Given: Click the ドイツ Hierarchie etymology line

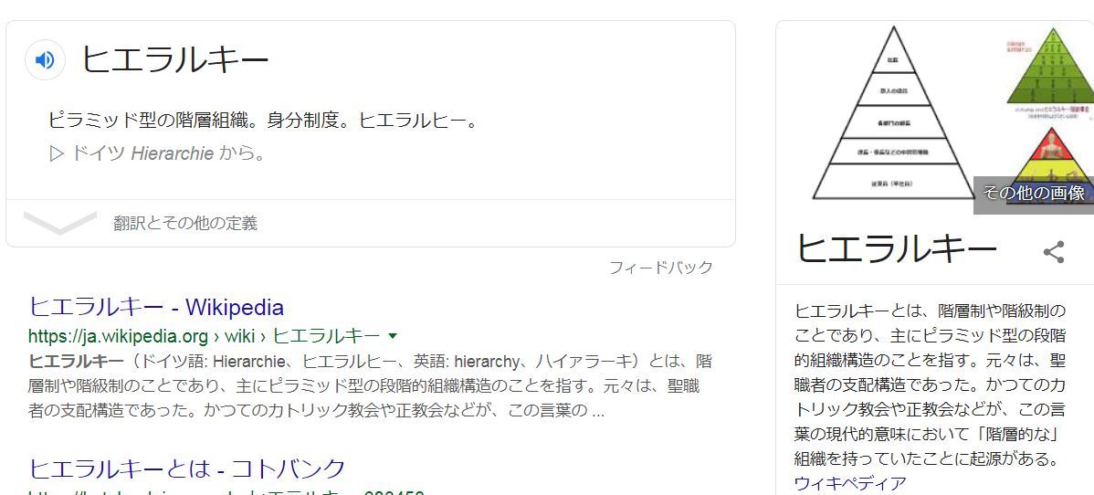Looking at the screenshot, I should pos(157,153).
